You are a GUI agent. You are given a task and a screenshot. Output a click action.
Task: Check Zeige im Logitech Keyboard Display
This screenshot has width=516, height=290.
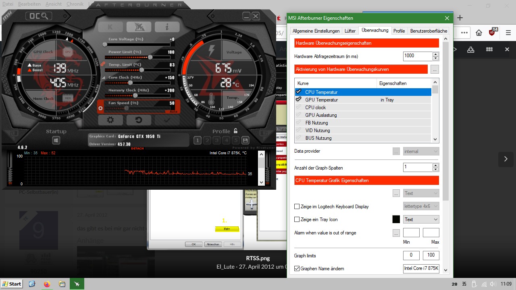(297, 207)
